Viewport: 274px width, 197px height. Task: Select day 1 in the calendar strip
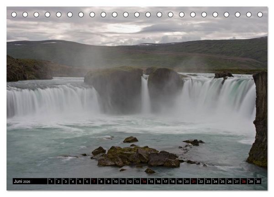pyautogui.click(x=51, y=181)
